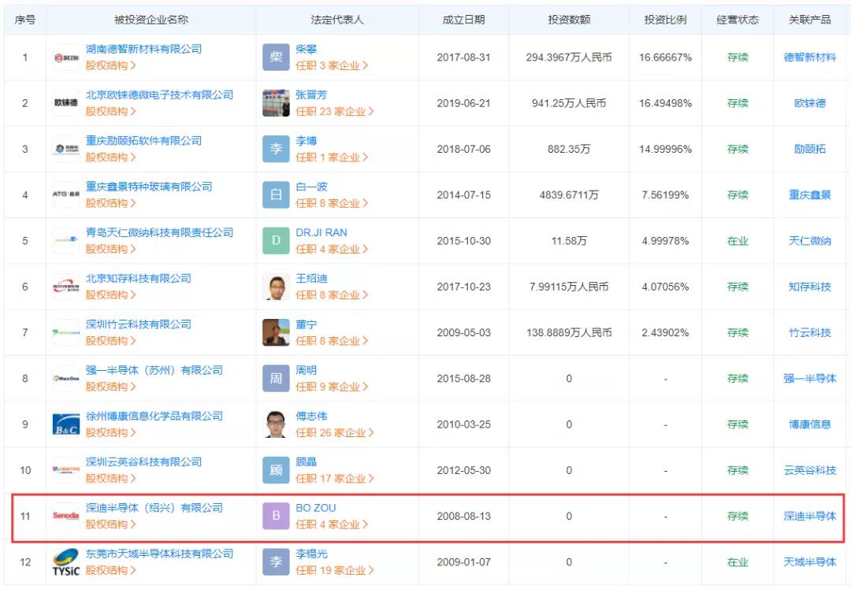The image size is (851, 589).
Task: Click 张晋芳's profile photo
Action: click(x=276, y=103)
